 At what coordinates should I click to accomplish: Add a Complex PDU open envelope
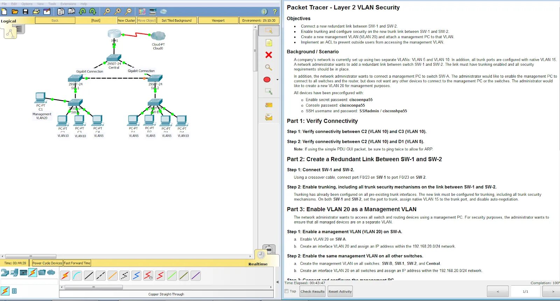[x=268, y=117]
